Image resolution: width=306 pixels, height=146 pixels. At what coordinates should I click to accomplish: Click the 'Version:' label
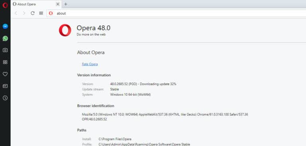click(x=88, y=84)
